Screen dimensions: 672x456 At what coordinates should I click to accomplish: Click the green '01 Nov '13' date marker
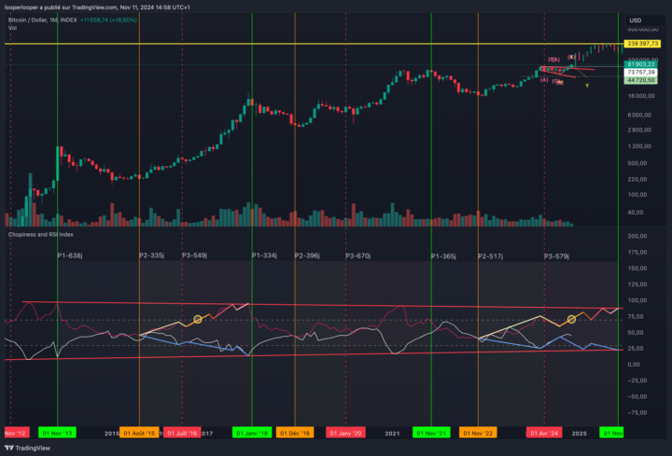click(58, 433)
